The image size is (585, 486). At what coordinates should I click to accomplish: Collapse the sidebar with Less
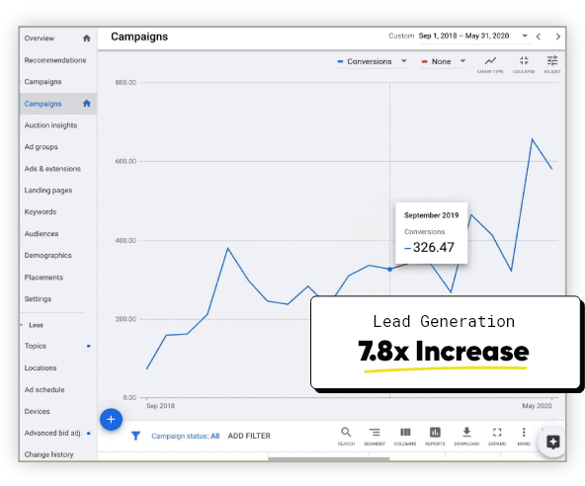point(36,325)
